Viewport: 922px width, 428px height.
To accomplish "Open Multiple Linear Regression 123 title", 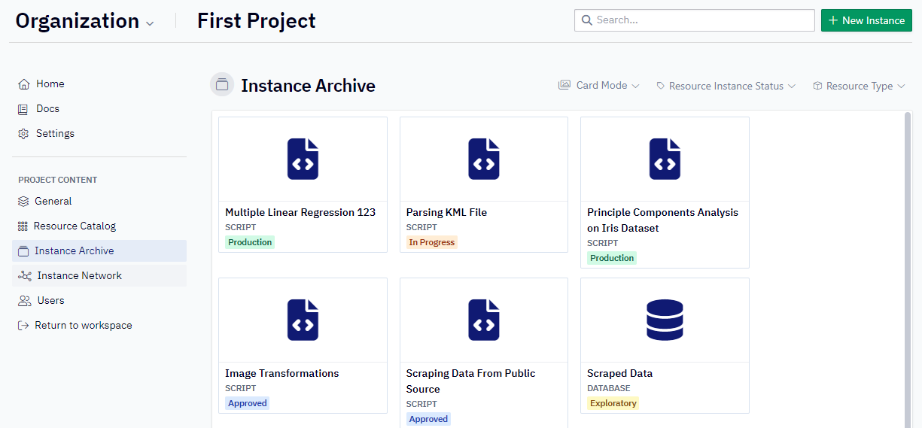I will coord(300,213).
